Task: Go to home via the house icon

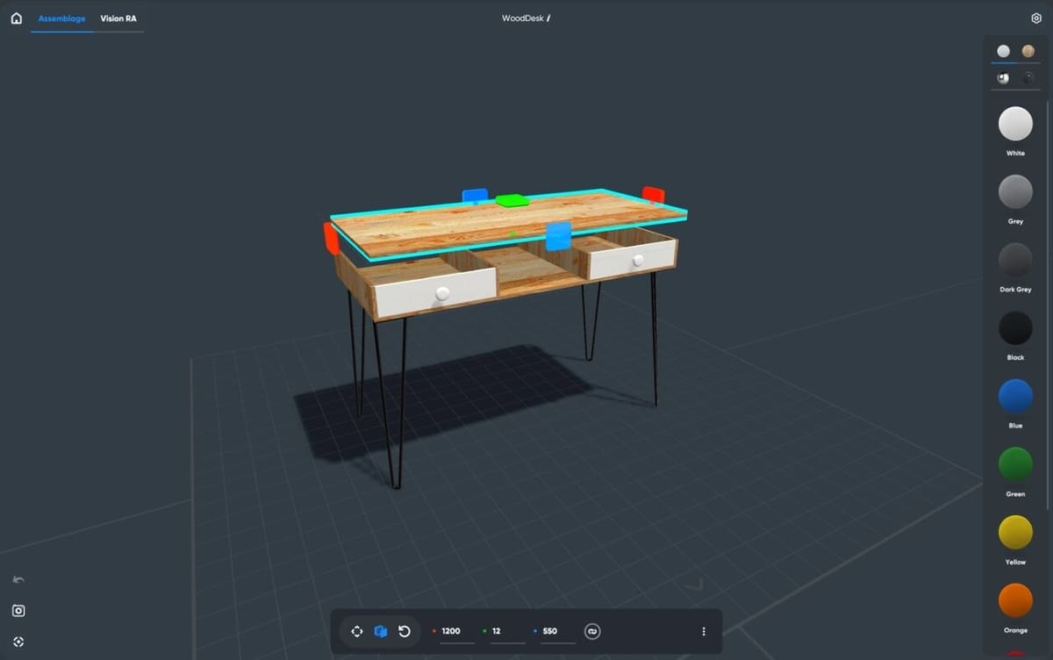Action: [x=16, y=18]
